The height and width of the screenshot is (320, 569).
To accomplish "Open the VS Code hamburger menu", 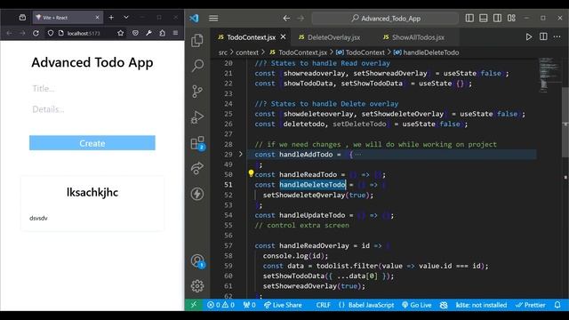I will click(213, 18).
